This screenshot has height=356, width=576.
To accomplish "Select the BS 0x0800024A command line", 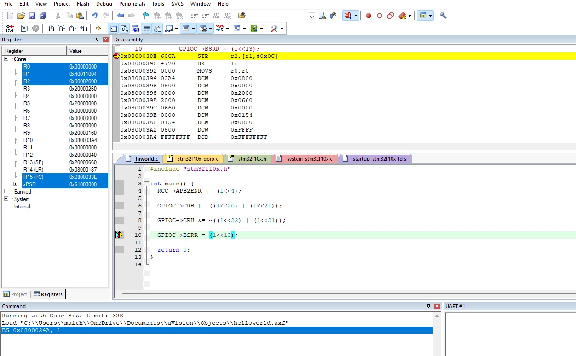I will click(217, 330).
